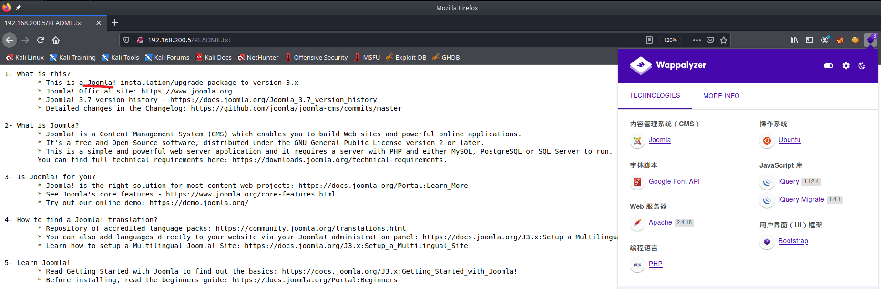Open the Google Font API link
This screenshot has height=289, width=881.
coord(674,182)
